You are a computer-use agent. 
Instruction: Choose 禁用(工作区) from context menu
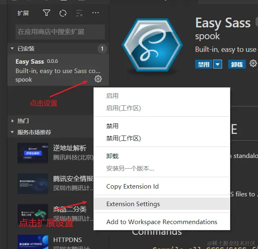(x=162, y=138)
